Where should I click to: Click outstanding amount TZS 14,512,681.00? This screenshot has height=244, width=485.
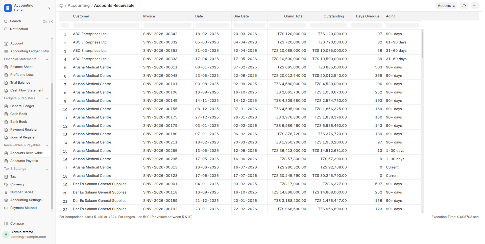328,151
